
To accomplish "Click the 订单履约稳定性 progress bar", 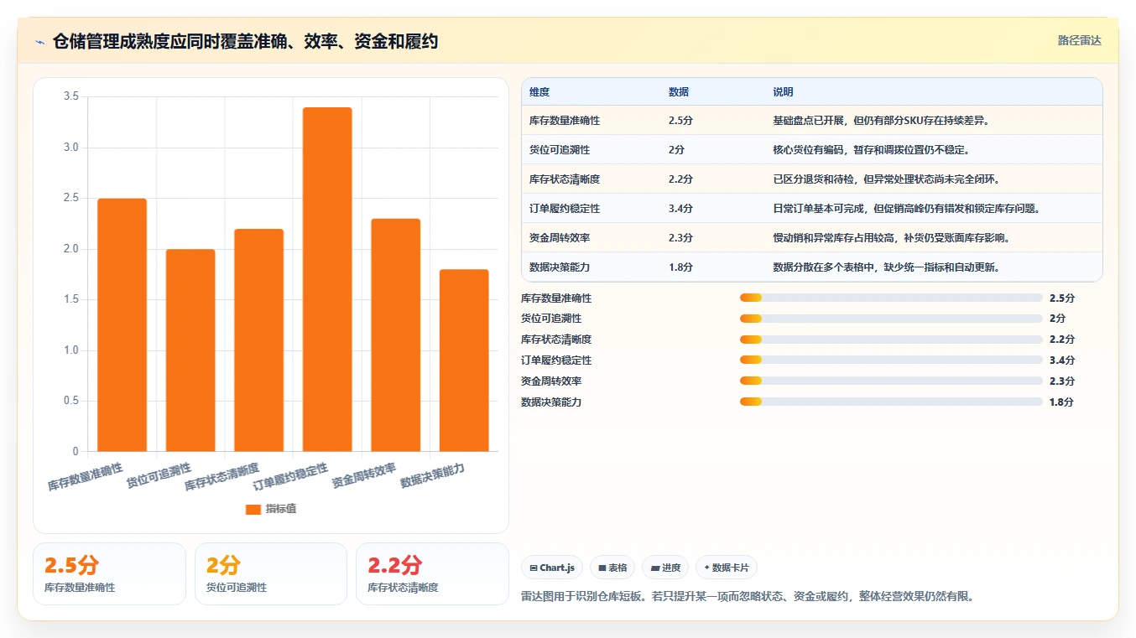I will (x=891, y=360).
